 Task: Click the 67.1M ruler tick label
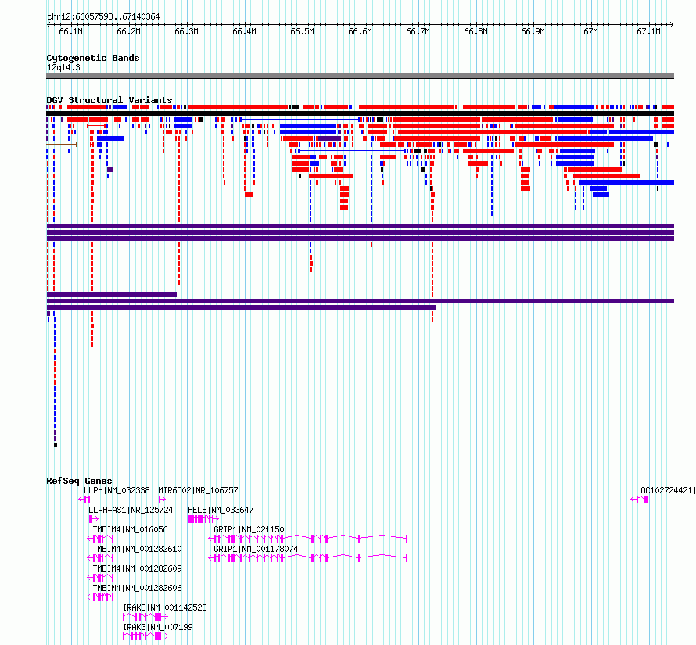coord(648,31)
